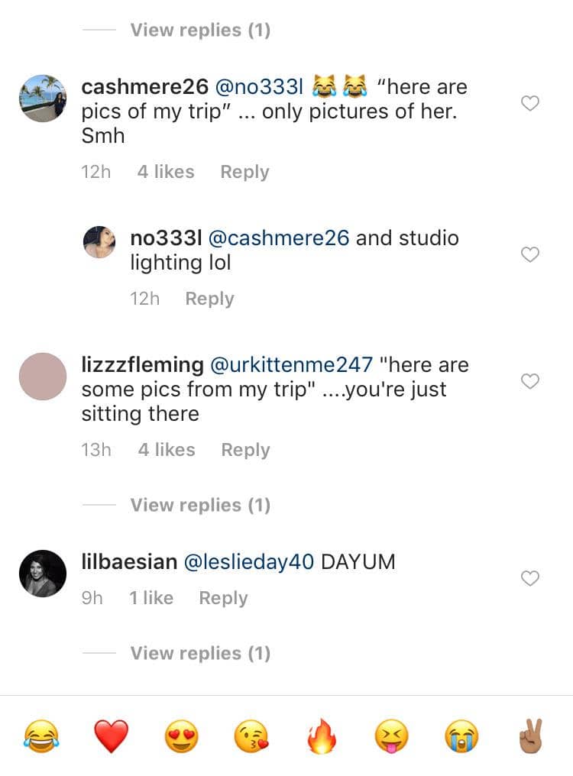Reply to lilbaesian's comment

(x=223, y=598)
